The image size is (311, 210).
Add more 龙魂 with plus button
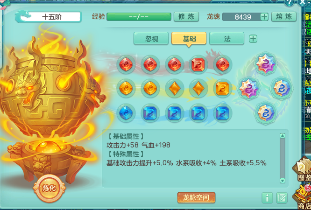264,17
